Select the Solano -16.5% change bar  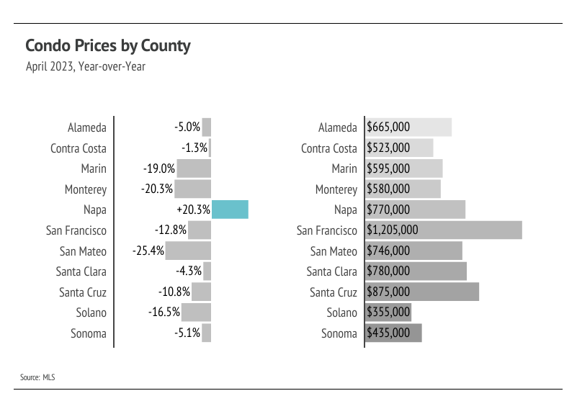pyautogui.click(x=196, y=312)
